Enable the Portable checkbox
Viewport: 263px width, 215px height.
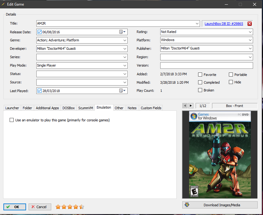click(231, 74)
